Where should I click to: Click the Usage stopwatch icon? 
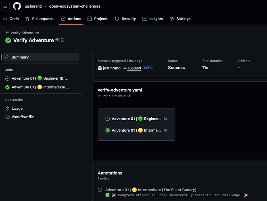7,109
